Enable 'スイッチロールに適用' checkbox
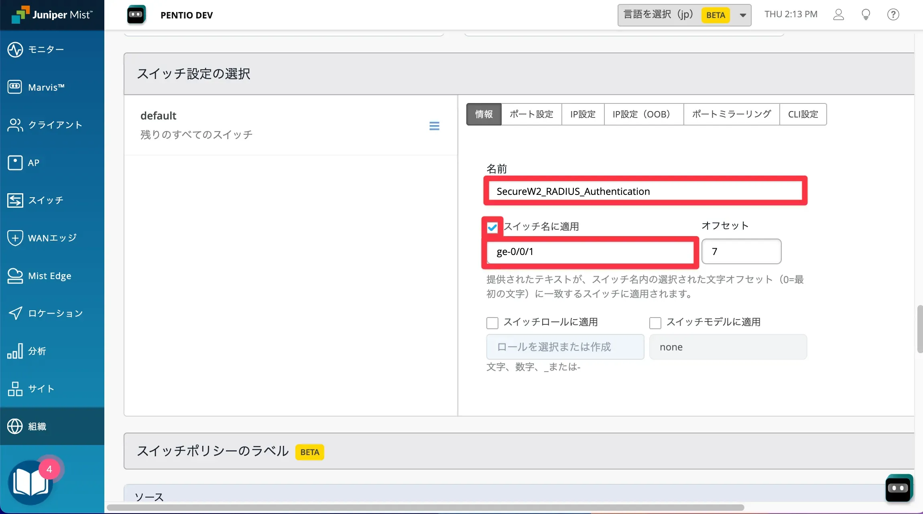Viewport: 923px width, 514px height. tap(492, 323)
